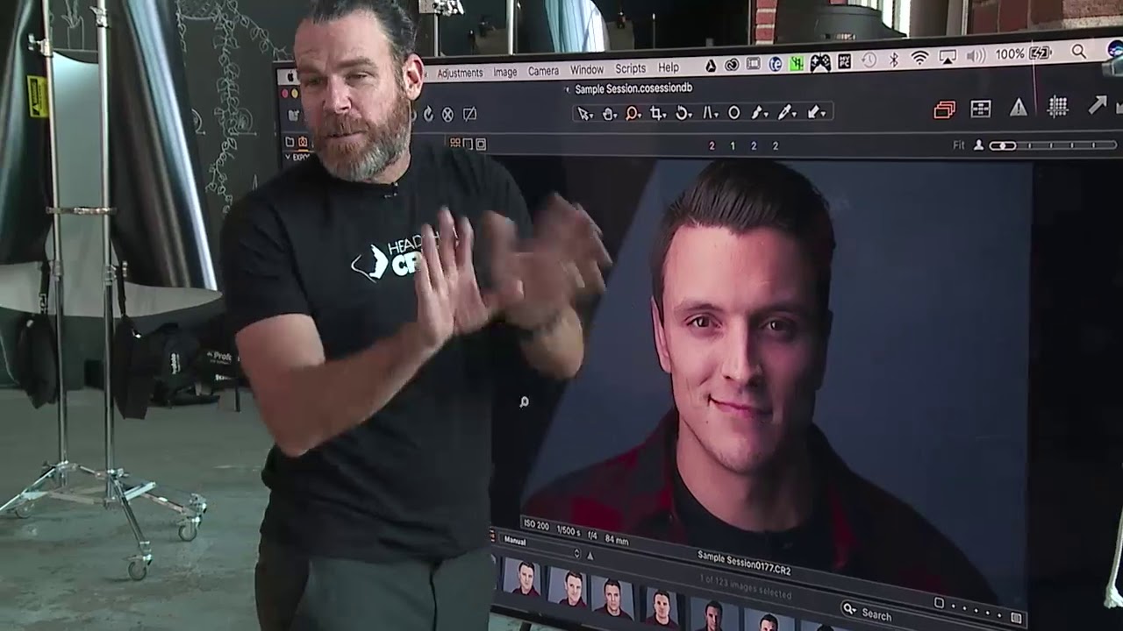Viewport: 1123px width, 631px height.
Task: Toggle the sort direction triangle arrow
Action: (590, 556)
